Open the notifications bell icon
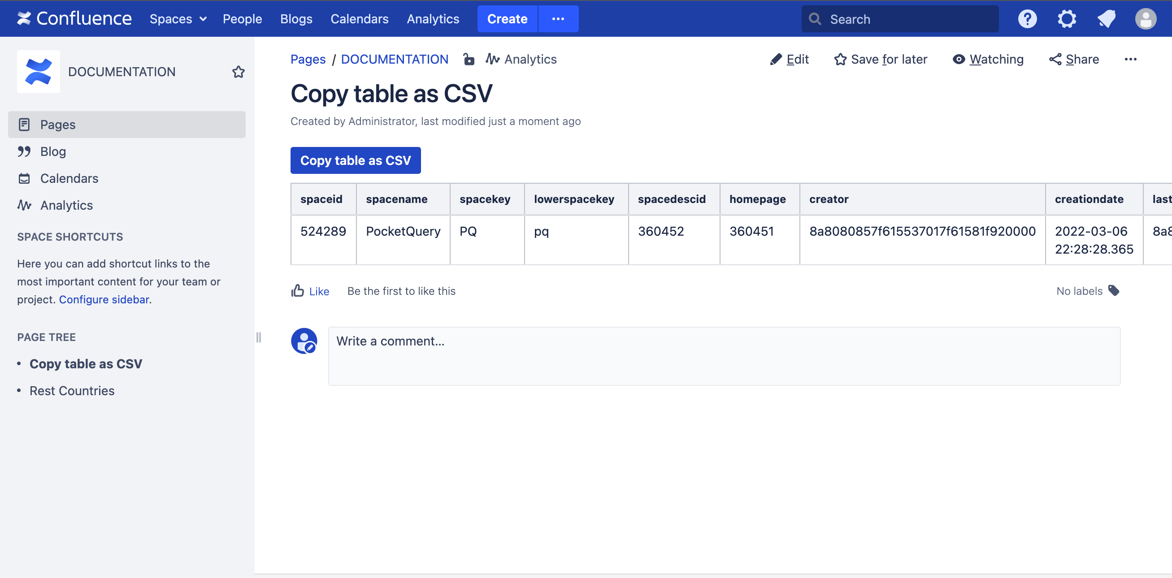The width and height of the screenshot is (1172, 578). (1106, 19)
